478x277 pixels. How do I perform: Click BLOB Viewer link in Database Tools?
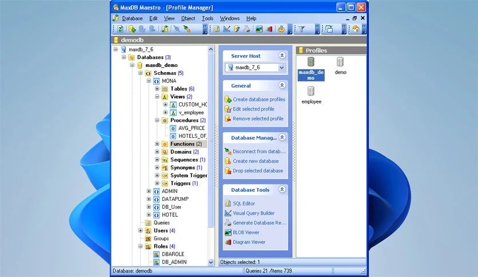point(246,232)
